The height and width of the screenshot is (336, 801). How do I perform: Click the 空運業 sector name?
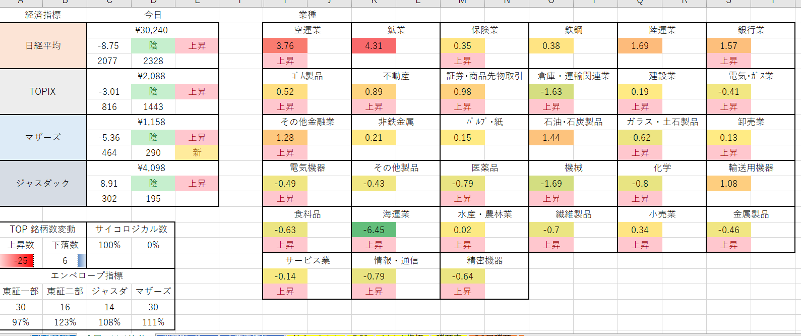pos(307,30)
